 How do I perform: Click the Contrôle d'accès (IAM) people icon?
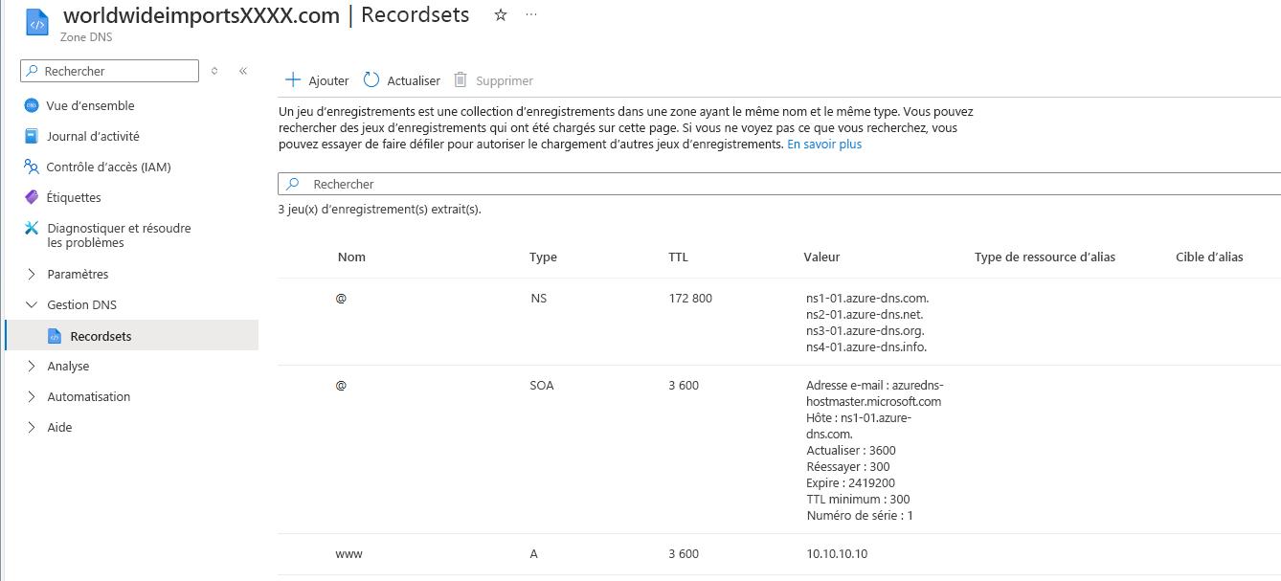tap(32, 167)
